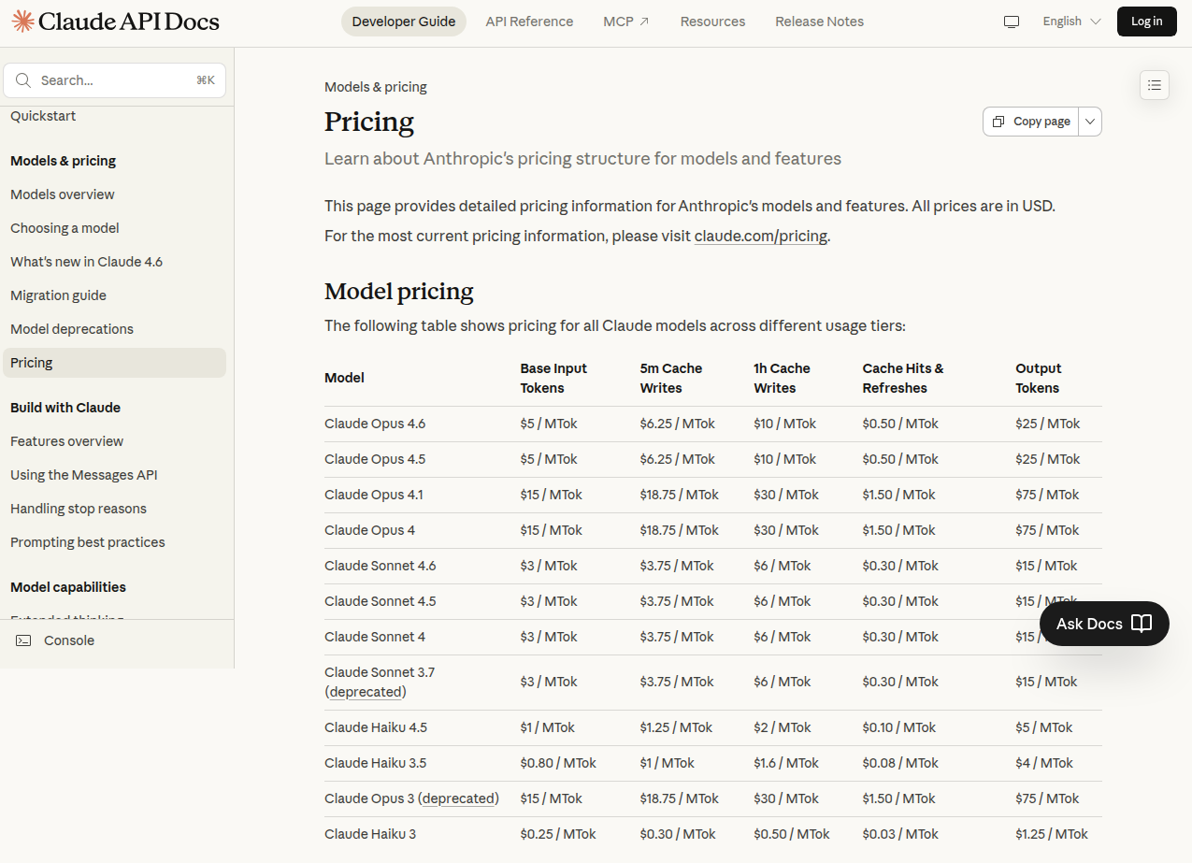
Task: Open the Resources tab
Action: 712,22
